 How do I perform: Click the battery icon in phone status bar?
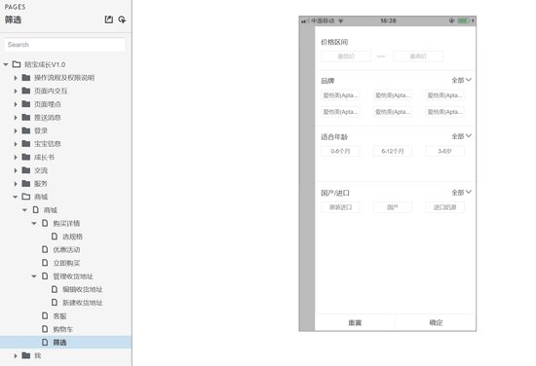(x=463, y=20)
